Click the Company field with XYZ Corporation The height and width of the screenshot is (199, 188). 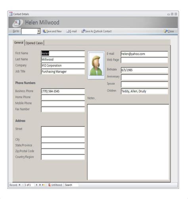click(63, 65)
